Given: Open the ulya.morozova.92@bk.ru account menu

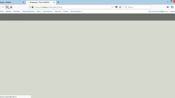Looking at the screenshot, I should click(158, 11).
